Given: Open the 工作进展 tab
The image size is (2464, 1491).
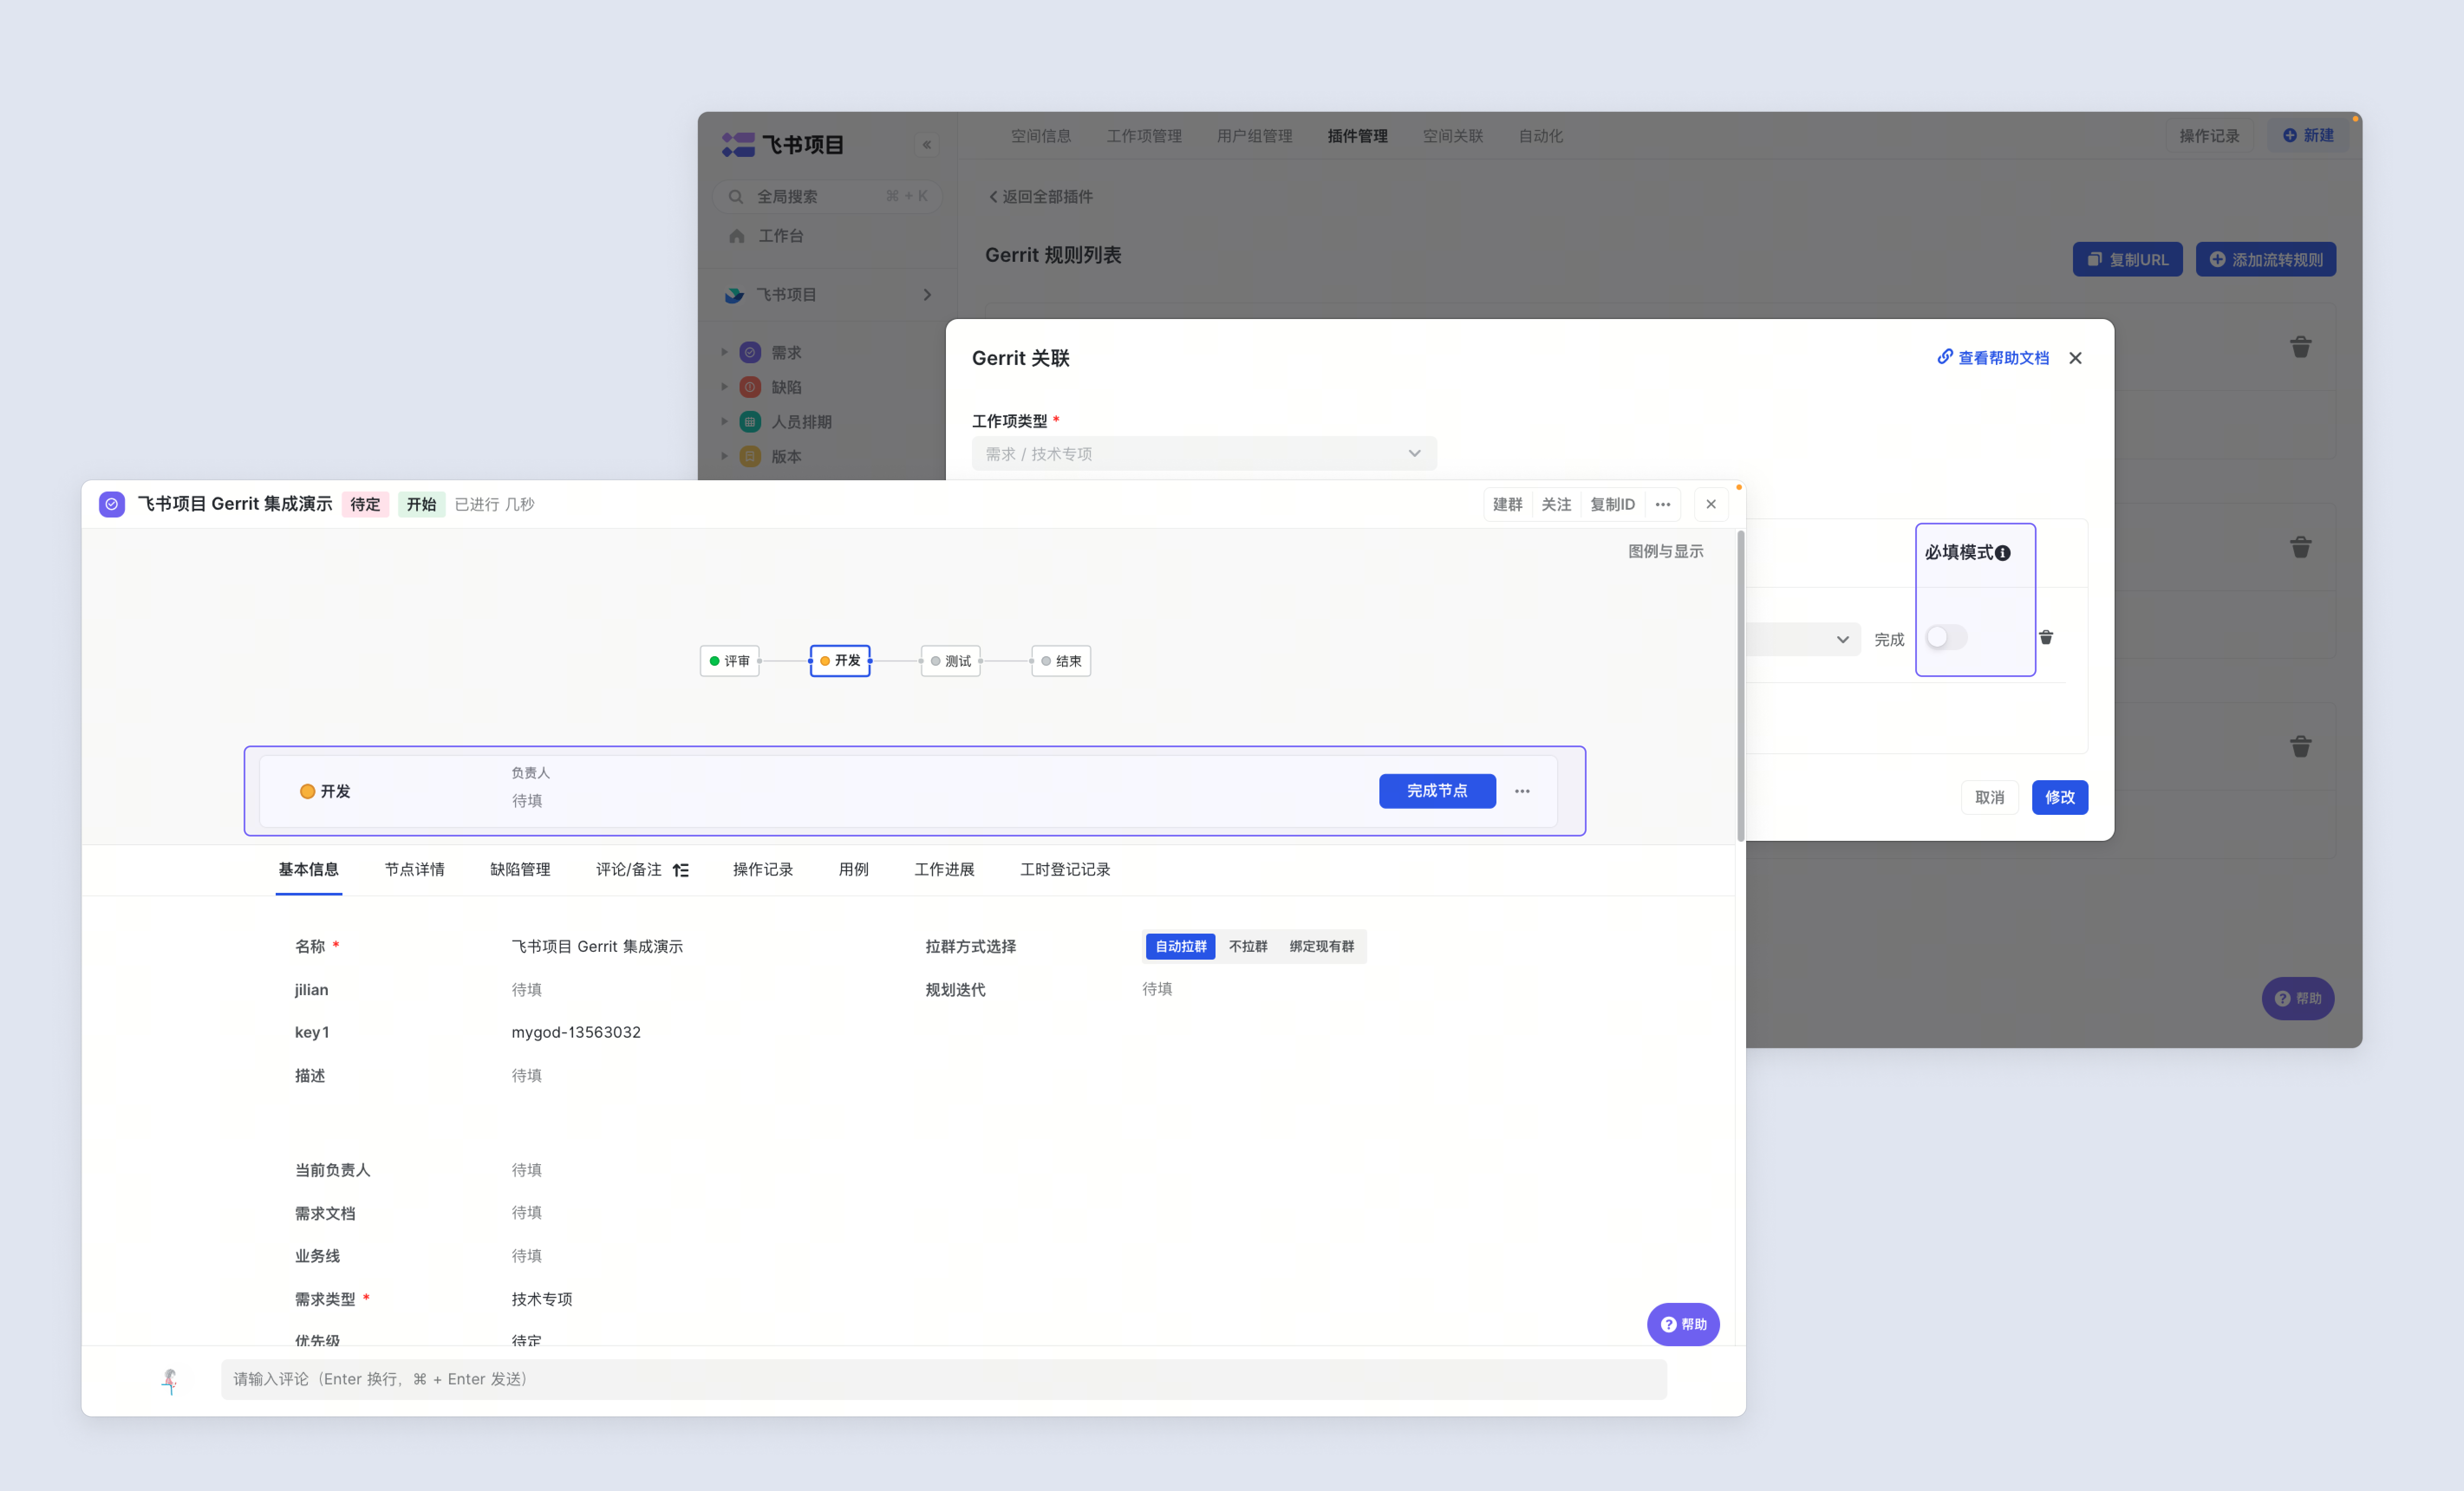Looking at the screenshot, I should [944, 870].
